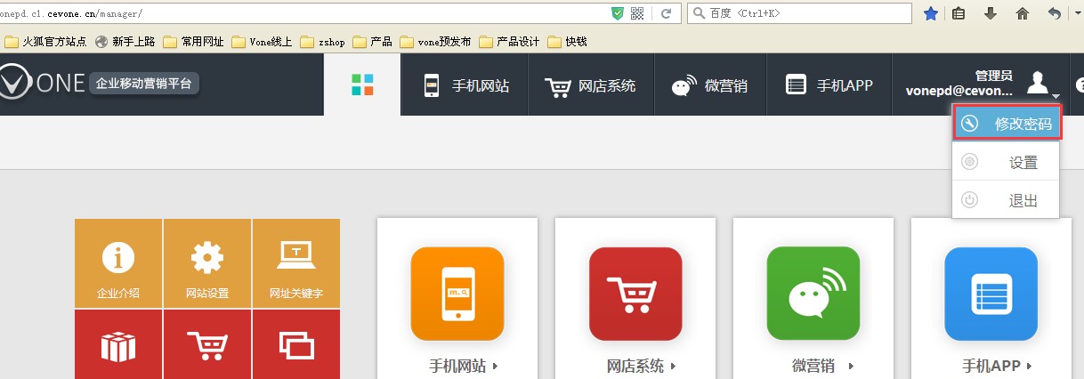This screenshot has height=379, width=1084.
Task: Open the Vone线上 bookmark folder
Action: point(262,41)
